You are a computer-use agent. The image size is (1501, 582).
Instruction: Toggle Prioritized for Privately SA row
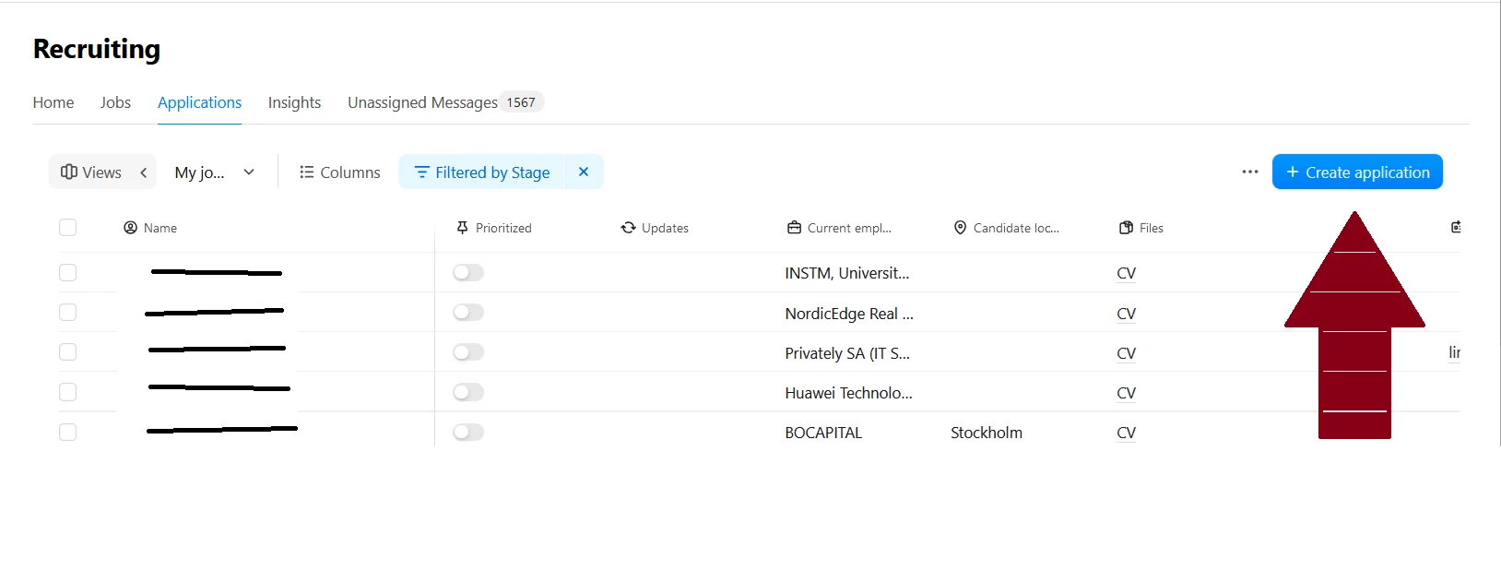(x=468, y=351)
